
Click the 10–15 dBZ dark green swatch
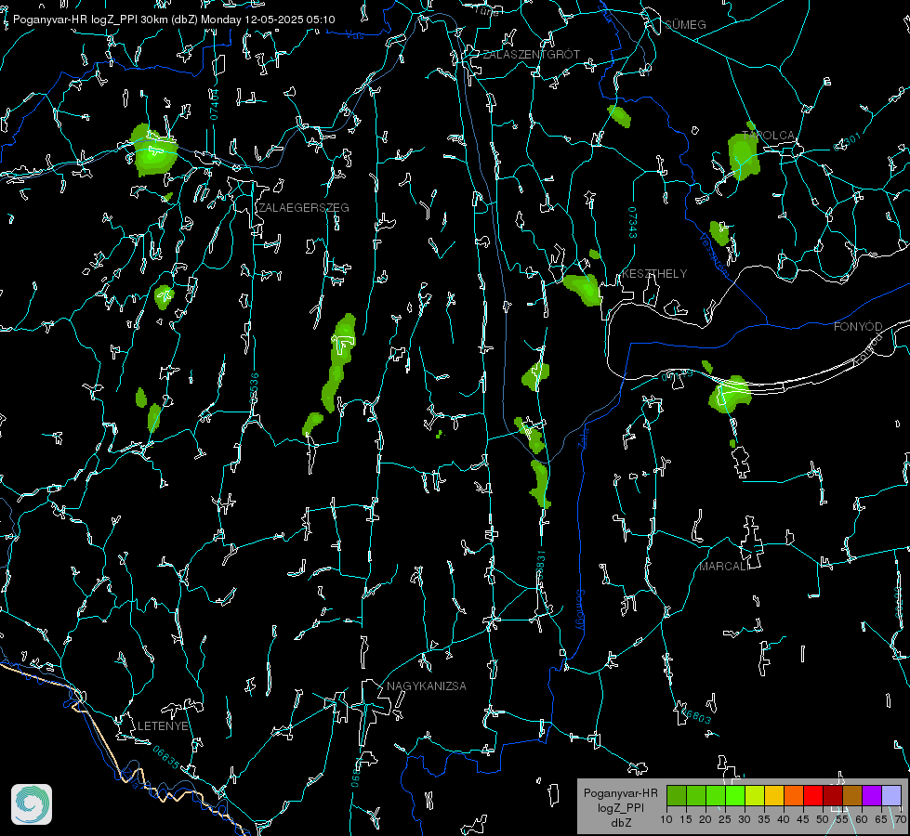(677, 795)
